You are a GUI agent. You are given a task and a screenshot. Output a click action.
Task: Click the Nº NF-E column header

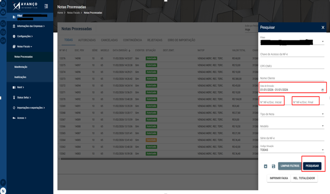(x=63, y=50)
